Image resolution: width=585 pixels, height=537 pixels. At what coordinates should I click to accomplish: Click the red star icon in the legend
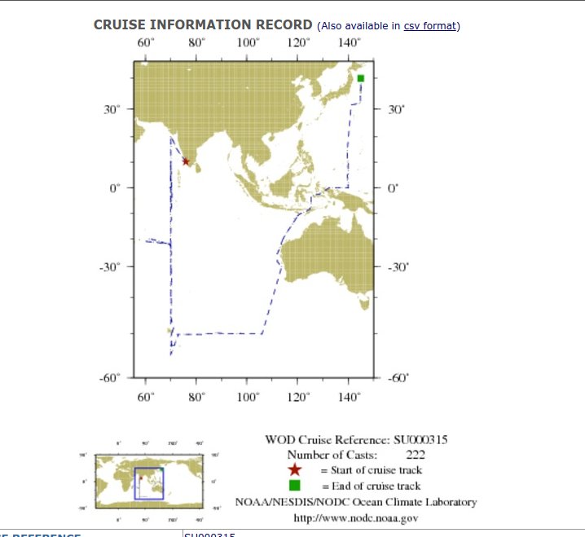tap(295, 470)
